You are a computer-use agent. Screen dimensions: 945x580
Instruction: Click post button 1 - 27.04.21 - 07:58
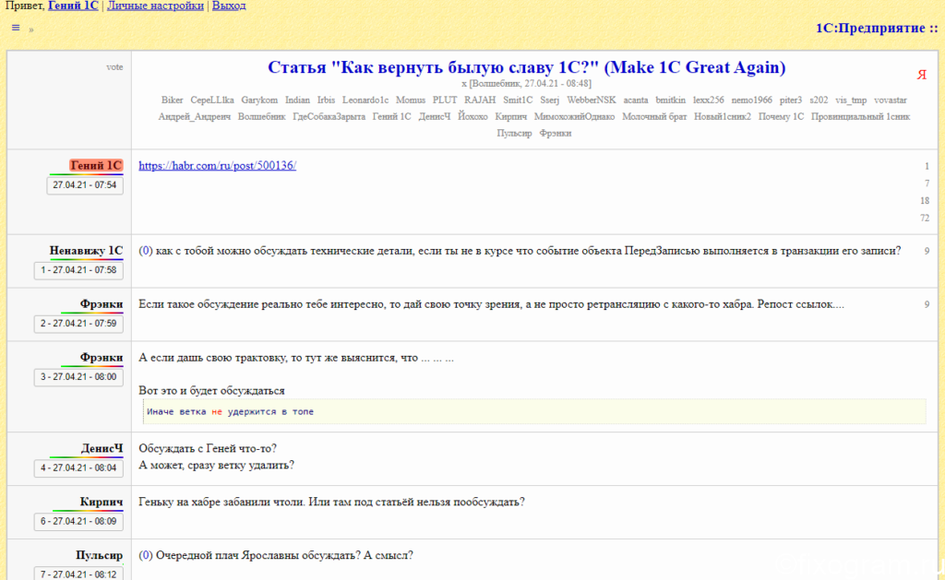[79, 270]
